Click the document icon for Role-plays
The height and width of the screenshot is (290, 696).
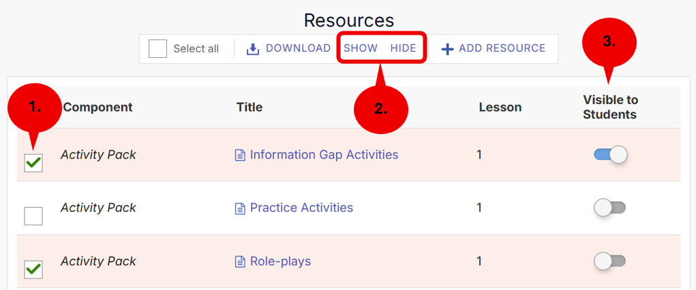pyautogui.click(x=240, y=261)
